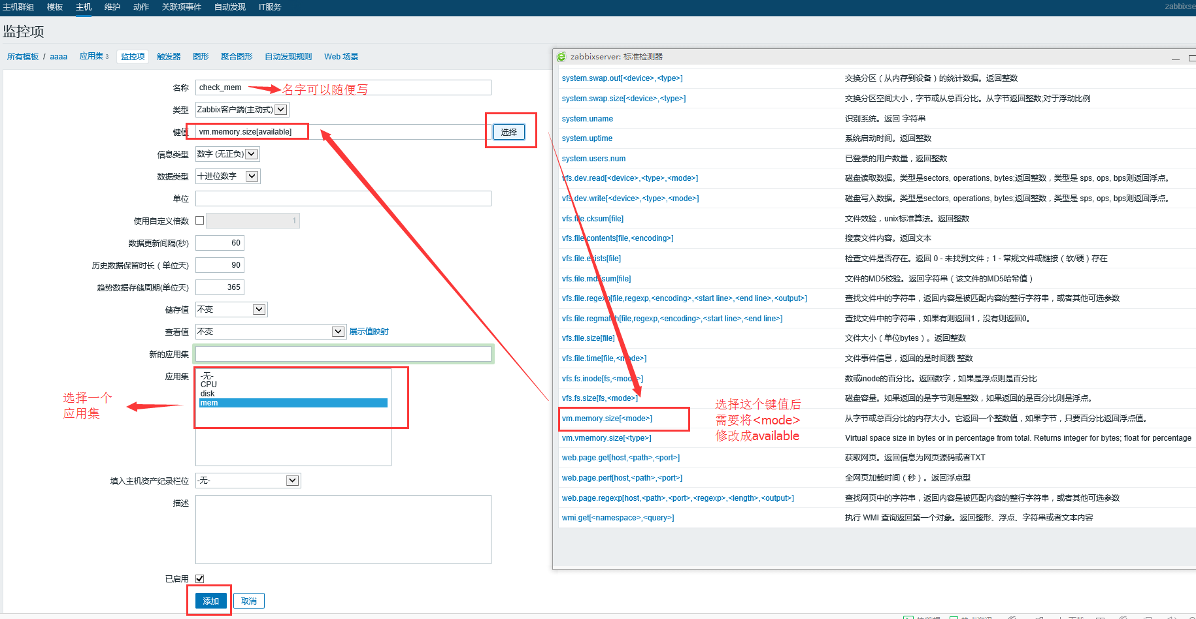Select vfs.file.cksum[file] key
The image size is (1196, 619).
point(593,219)
